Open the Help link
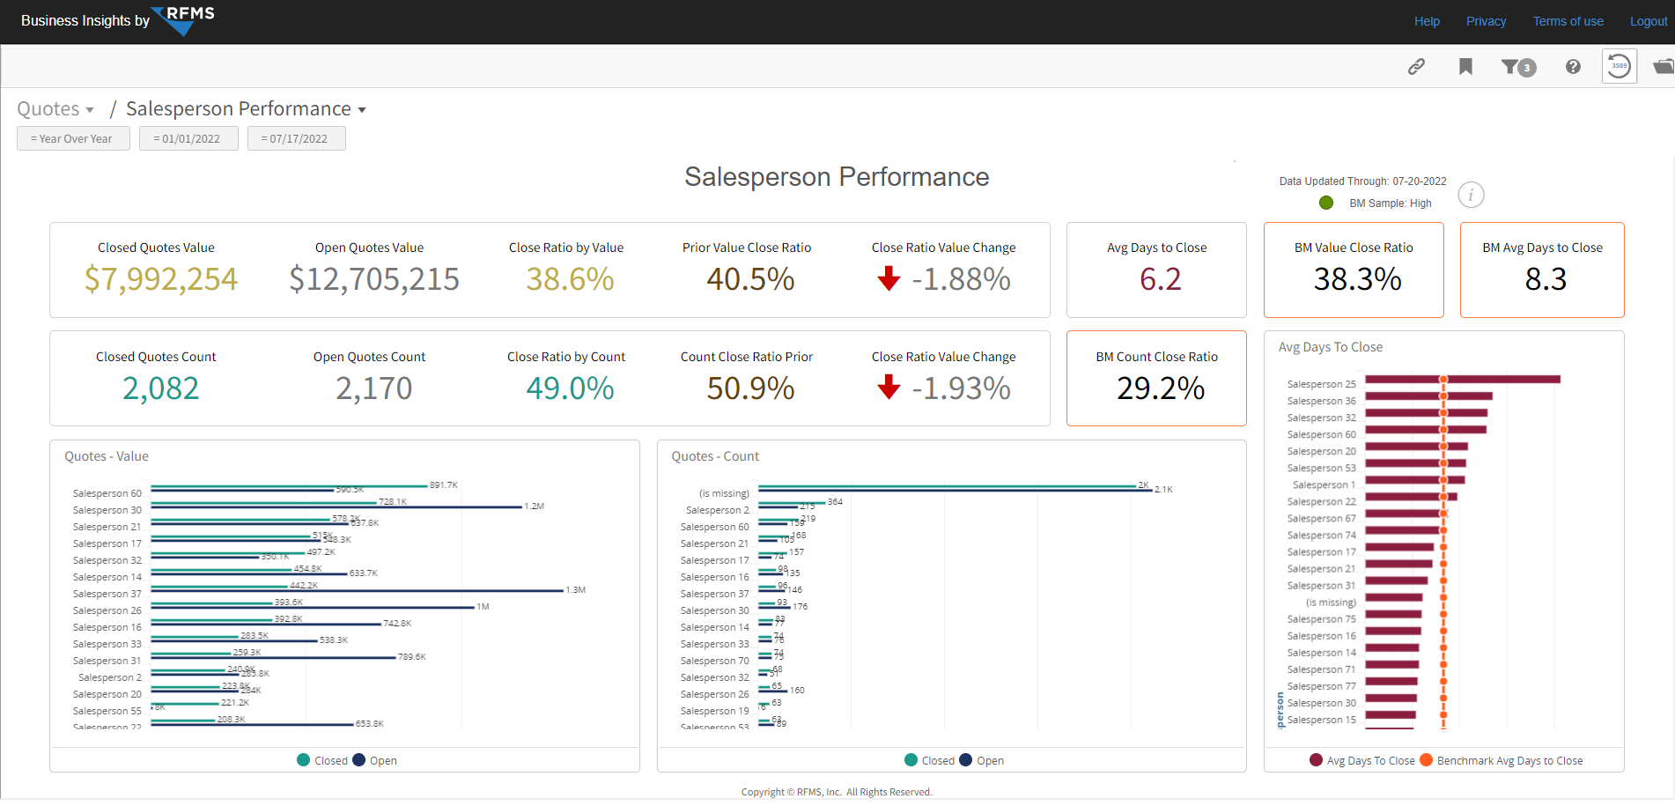Screen dimensions: 1675x806 coord(1427,21)
